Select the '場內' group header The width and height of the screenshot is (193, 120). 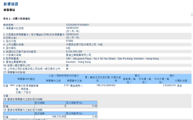click(137, 76)
